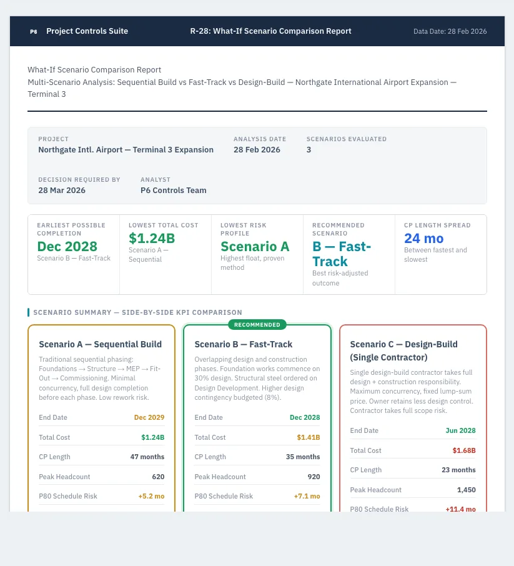This screenshot has width=514, height=566.
Task: Open the Recommended Scenario B Fast-Track tile
Action: (349, 254)
